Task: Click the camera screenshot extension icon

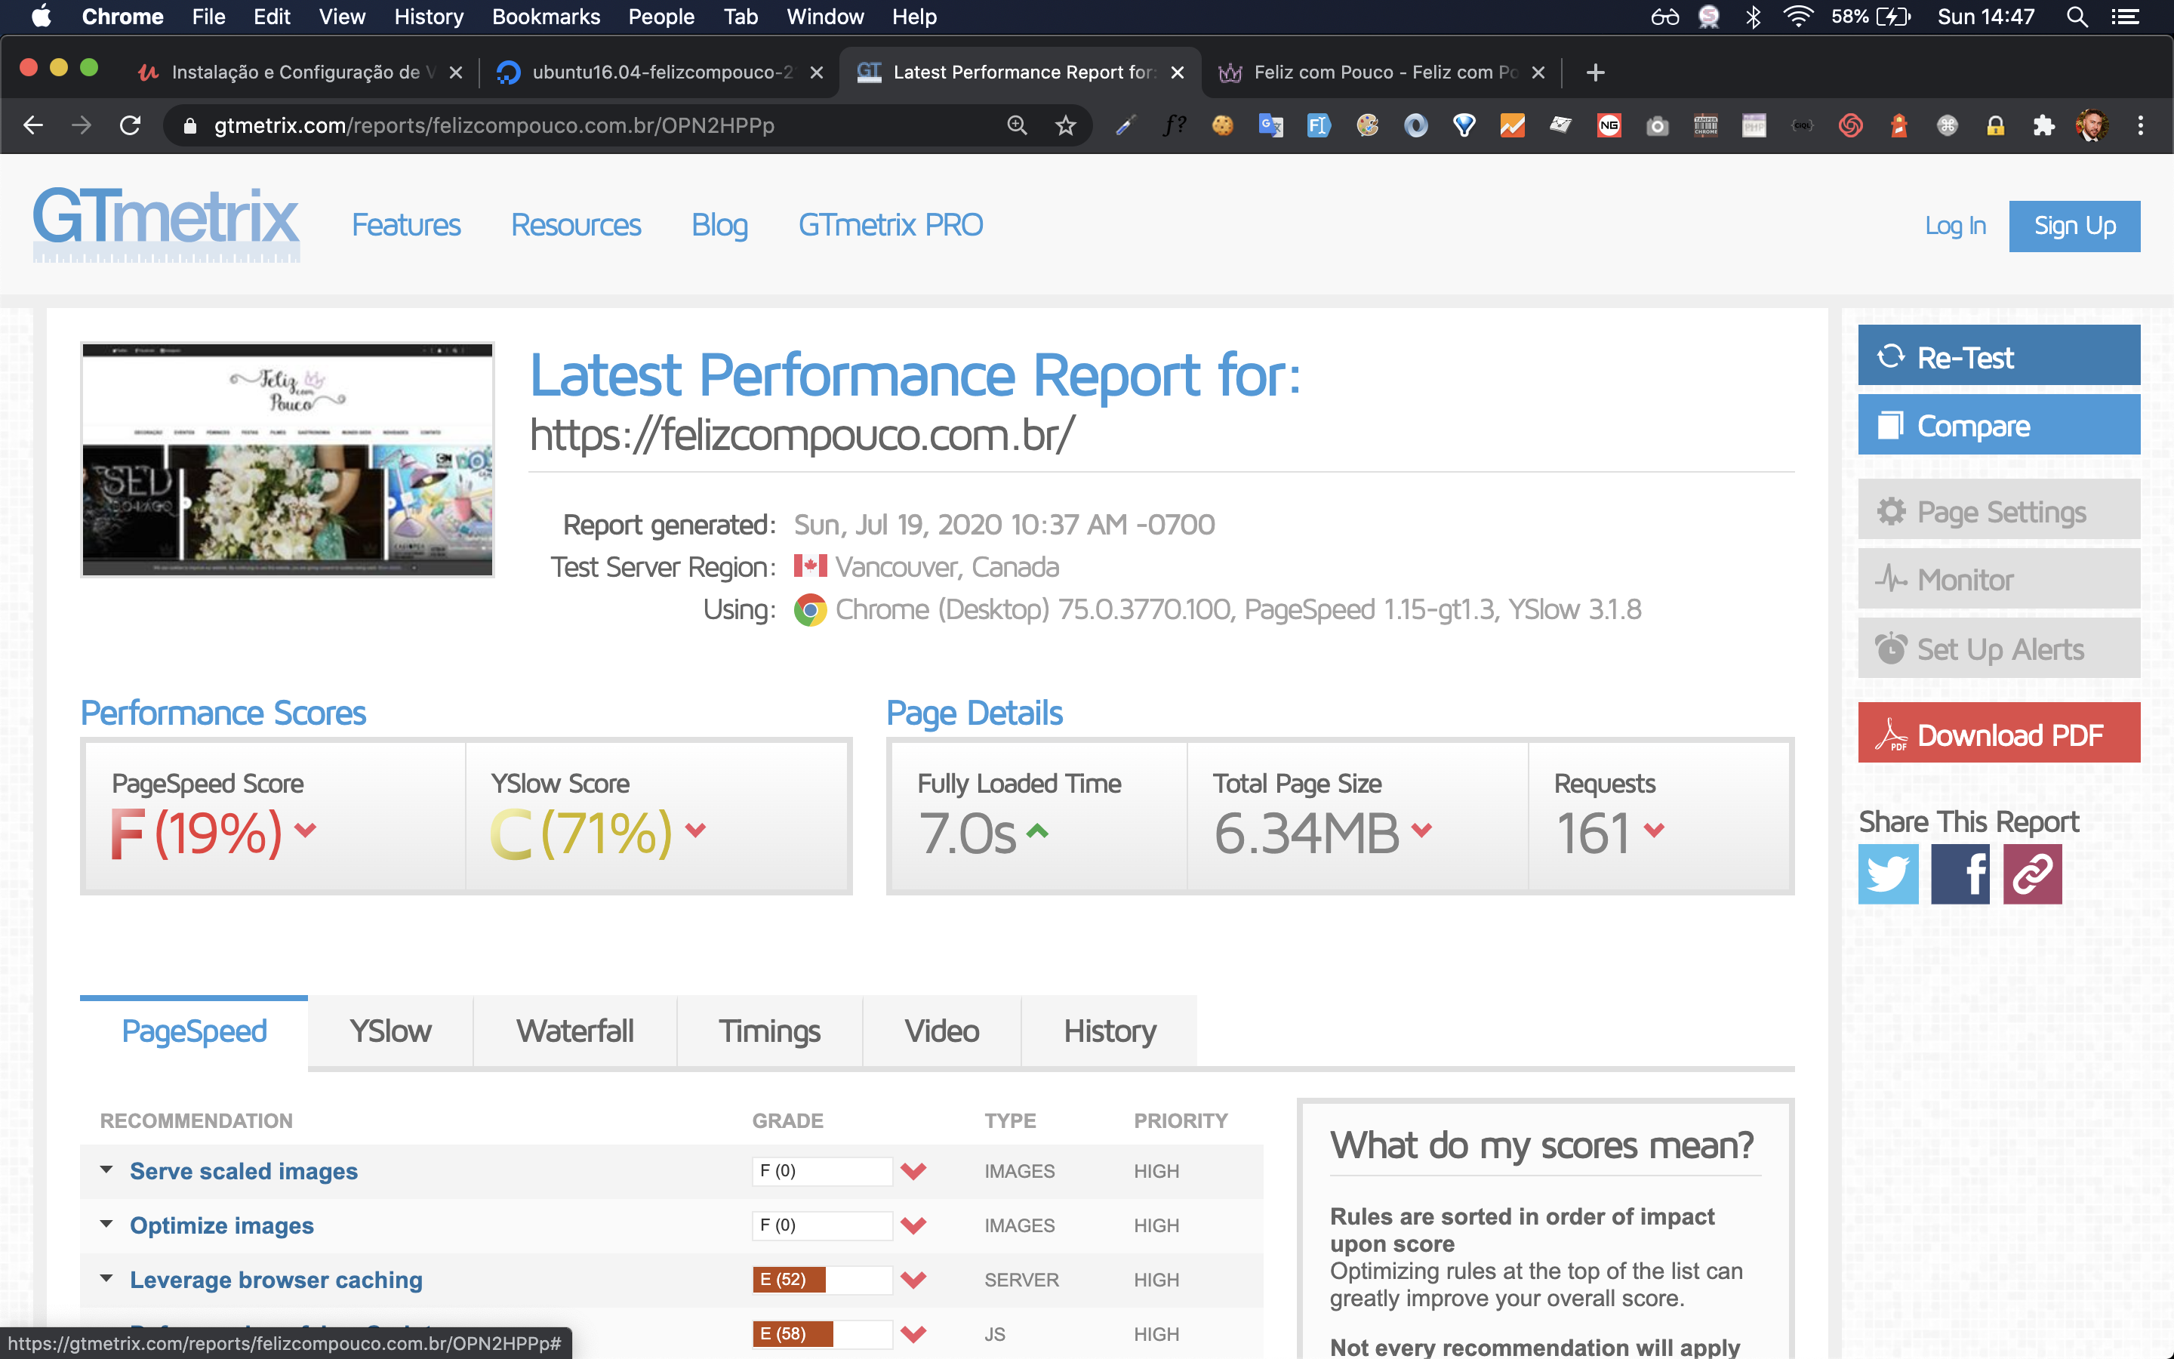Action: coord(1658,125)
